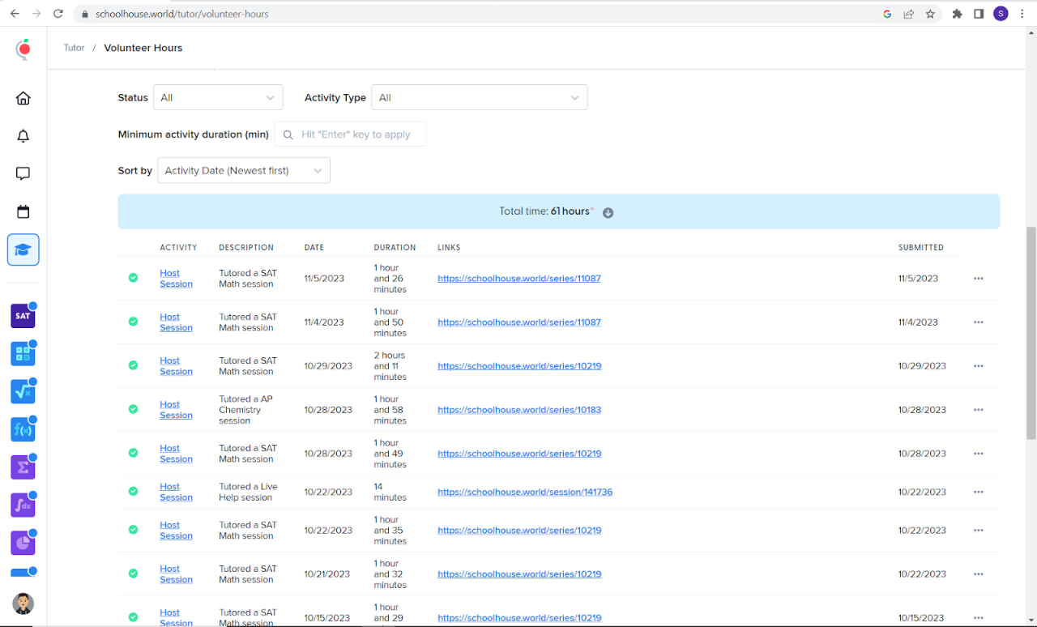Click the download arrow beside total time
Image resolution: width=1037 pixels, height=627 pixels.
[608, 212]
